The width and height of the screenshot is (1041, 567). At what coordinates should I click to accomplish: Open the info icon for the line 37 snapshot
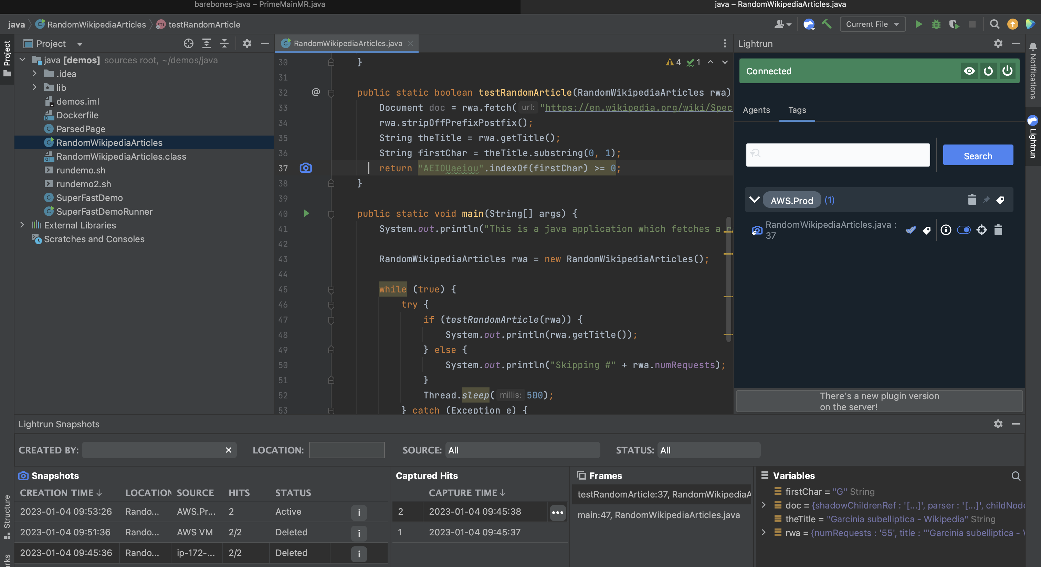coord(946,230)
